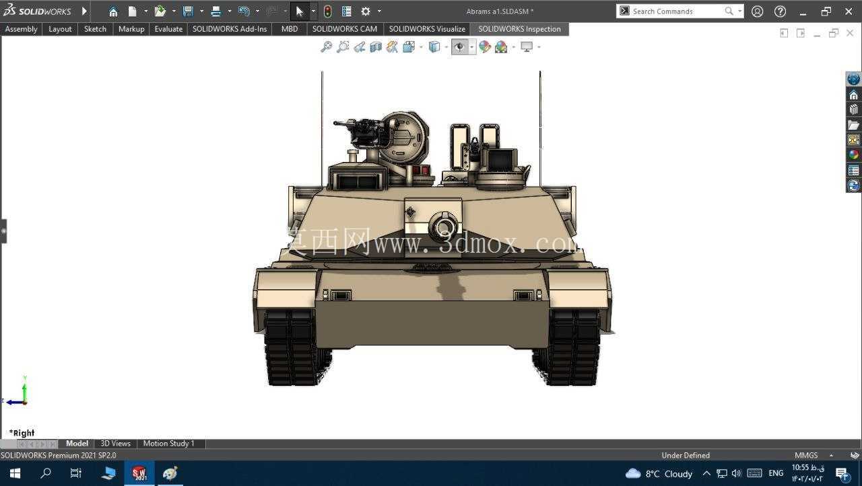Select the Zoom to Area tool
The image size is (862, 486).
pyautogui.click(x=343, y=47)
